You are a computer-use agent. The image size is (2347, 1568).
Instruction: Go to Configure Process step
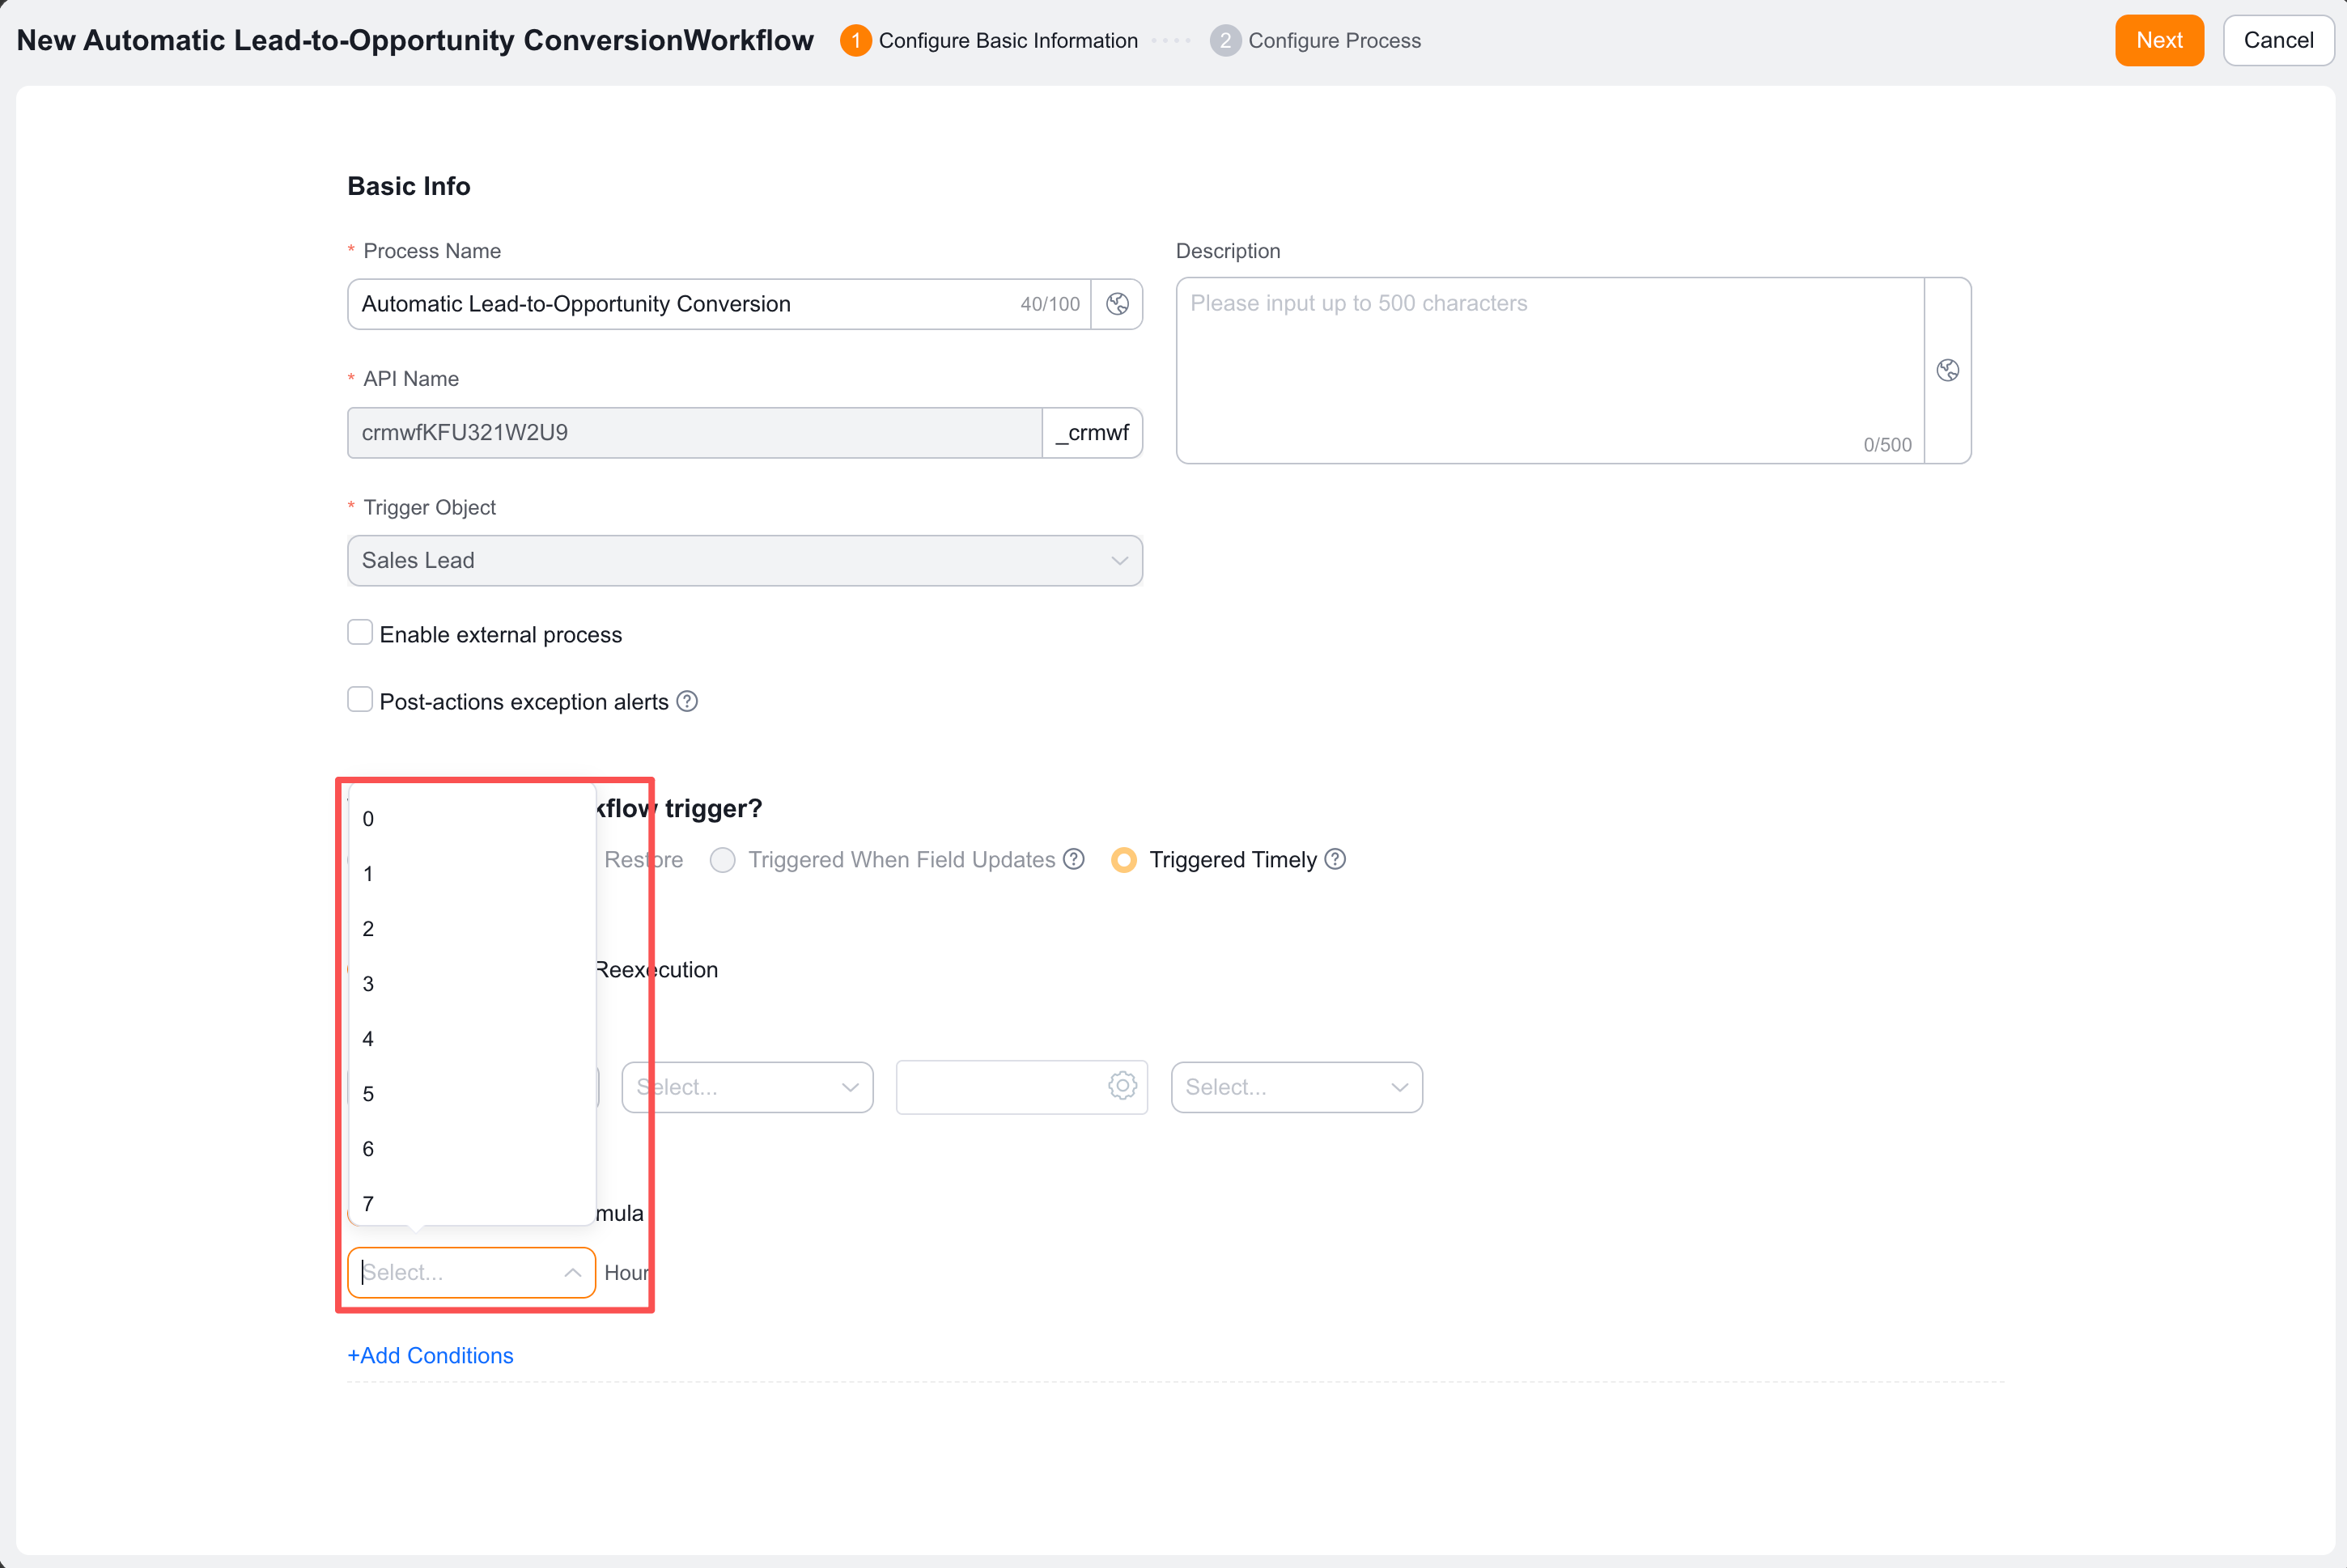[1315, 41]
